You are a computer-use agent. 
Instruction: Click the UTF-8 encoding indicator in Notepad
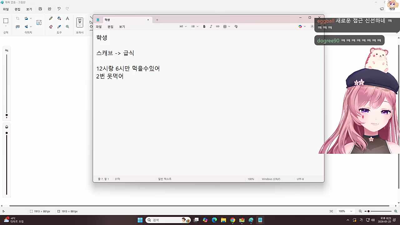click(x=300, y=179)
